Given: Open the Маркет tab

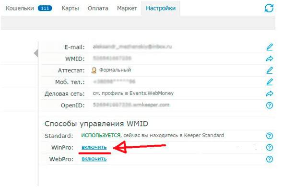Looking at the screenshot, I should point(127,8).
